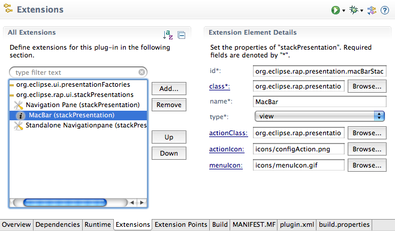Switch to the Dependencies tab

coord(58,224)
